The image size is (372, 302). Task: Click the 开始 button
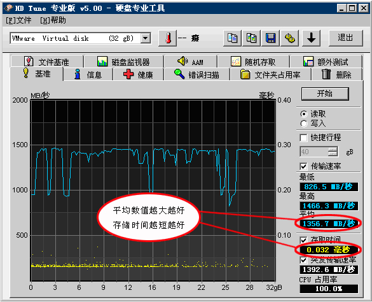pos(325,94)
